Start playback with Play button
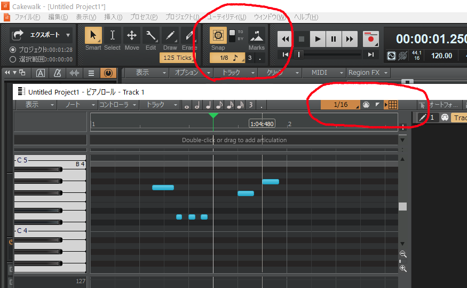 [x=318, y=39]
